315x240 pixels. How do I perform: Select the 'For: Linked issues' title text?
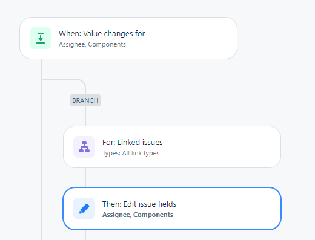coord(133,143)
